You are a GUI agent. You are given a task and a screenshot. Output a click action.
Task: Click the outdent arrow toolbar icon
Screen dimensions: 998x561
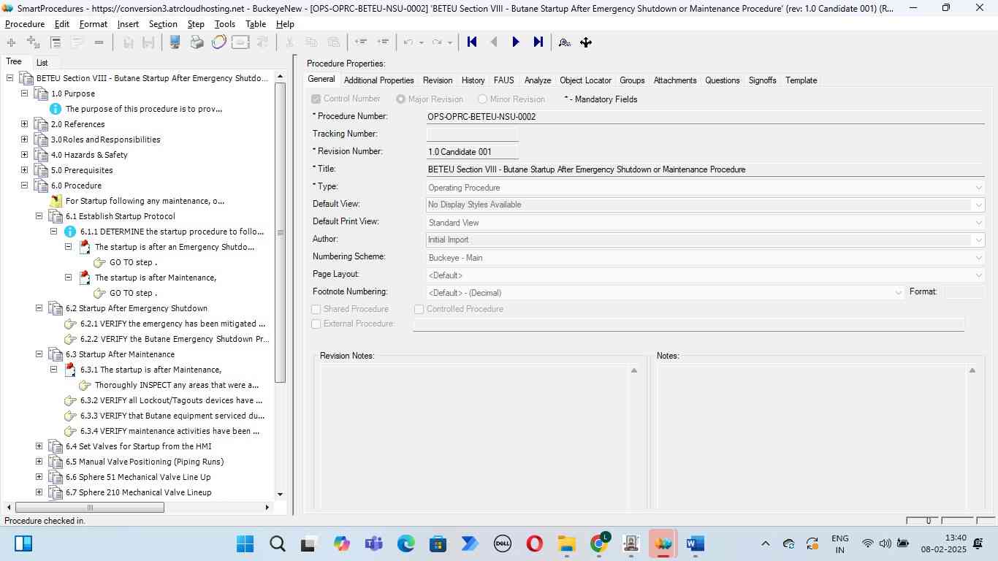tap(360, 42)
